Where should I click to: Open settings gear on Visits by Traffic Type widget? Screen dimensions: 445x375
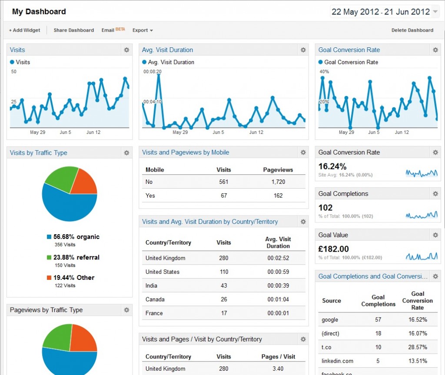coord(126,153)
